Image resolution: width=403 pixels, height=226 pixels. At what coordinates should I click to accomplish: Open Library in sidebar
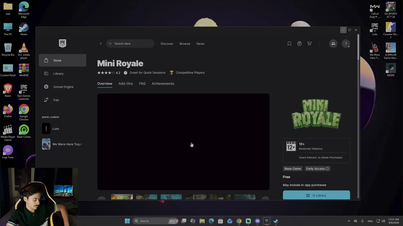pyautogui.click(x=62, y=73)
